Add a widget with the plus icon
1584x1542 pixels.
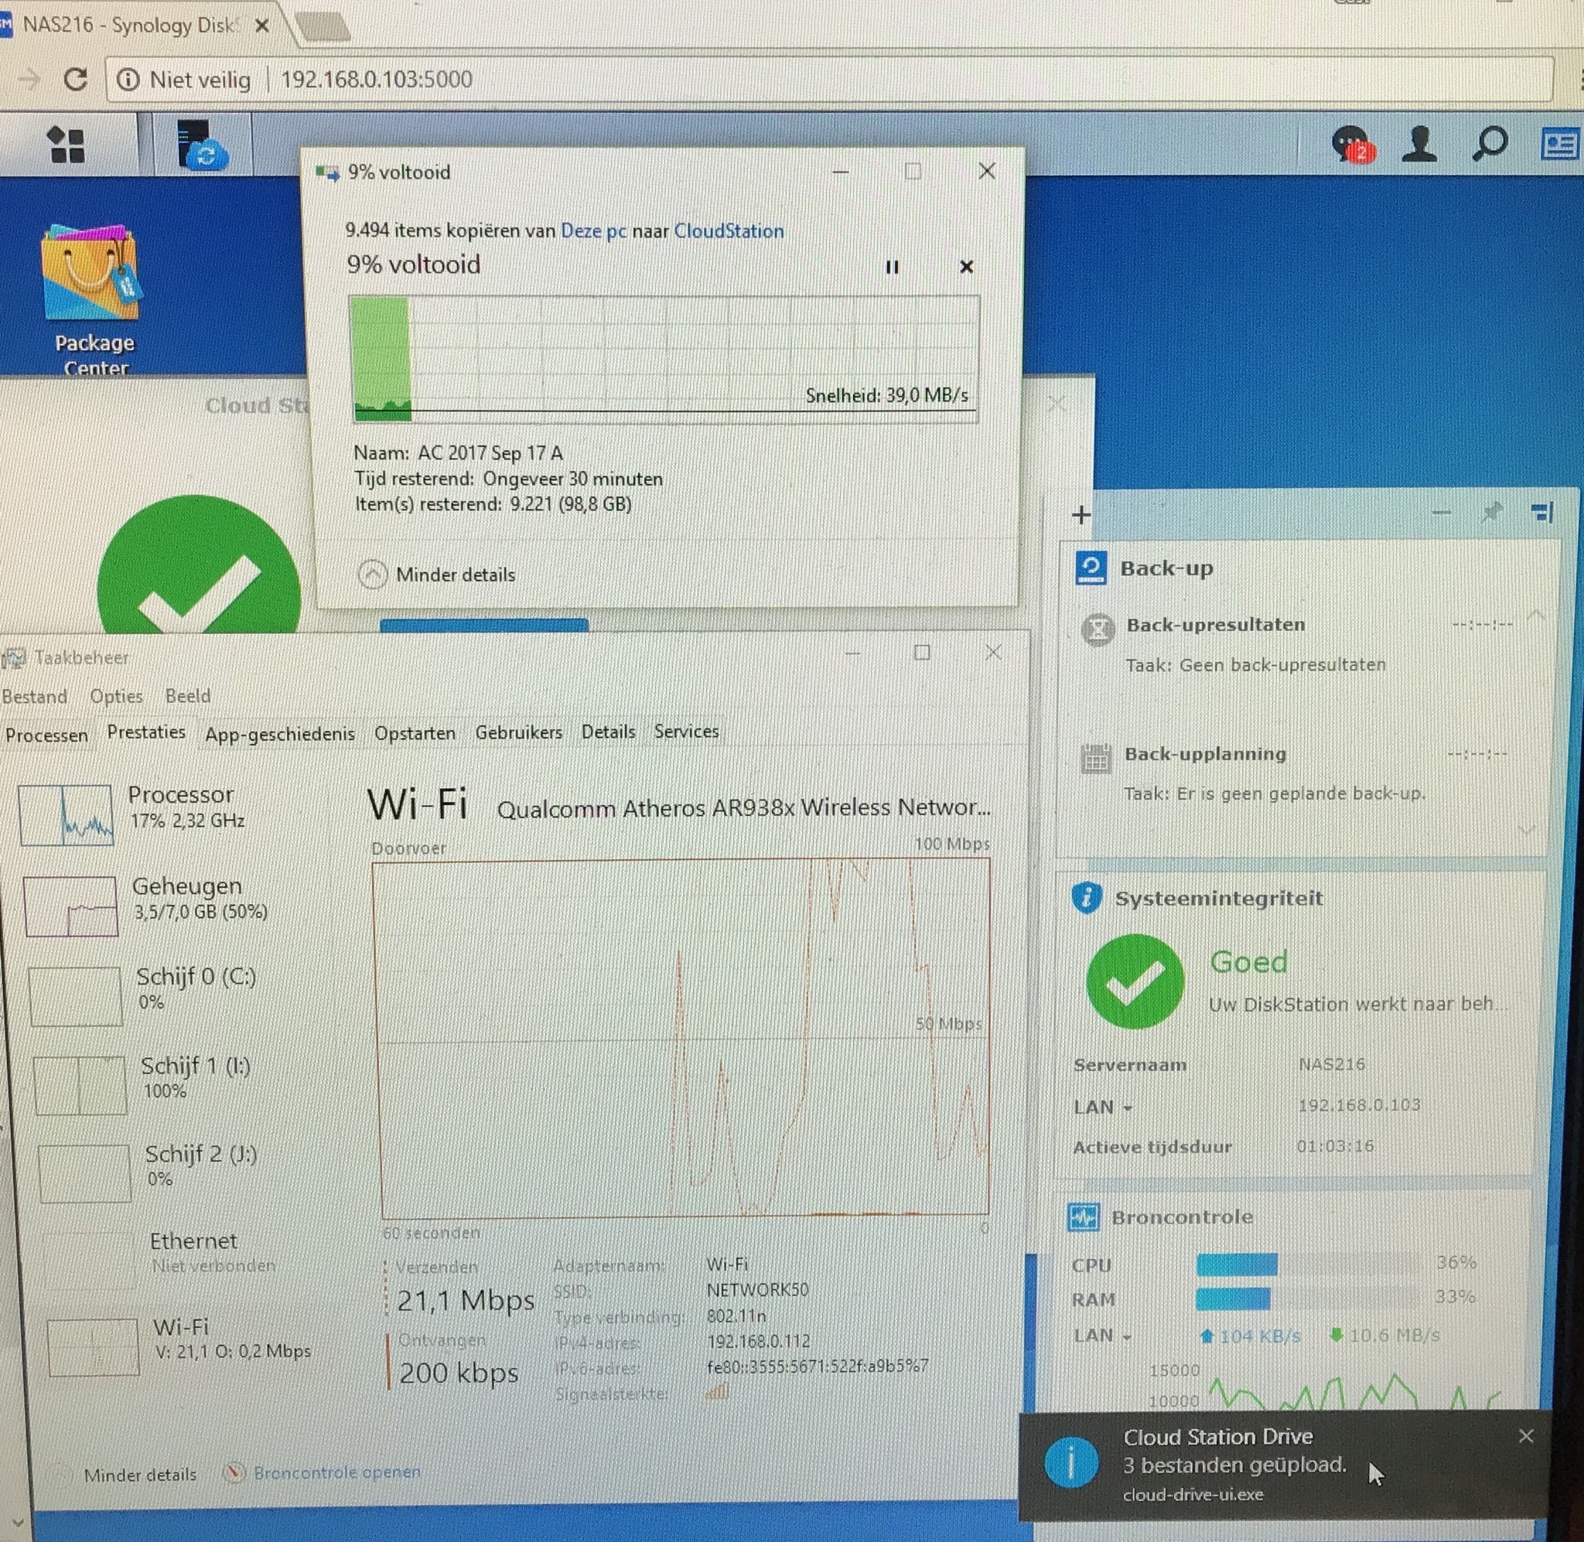[1080, 515]
